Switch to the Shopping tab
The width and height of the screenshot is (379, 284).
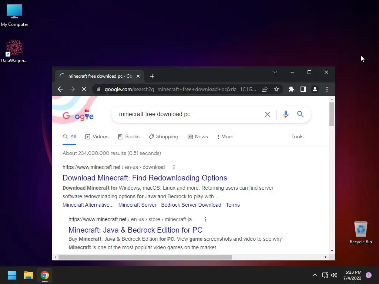(163, 137)
